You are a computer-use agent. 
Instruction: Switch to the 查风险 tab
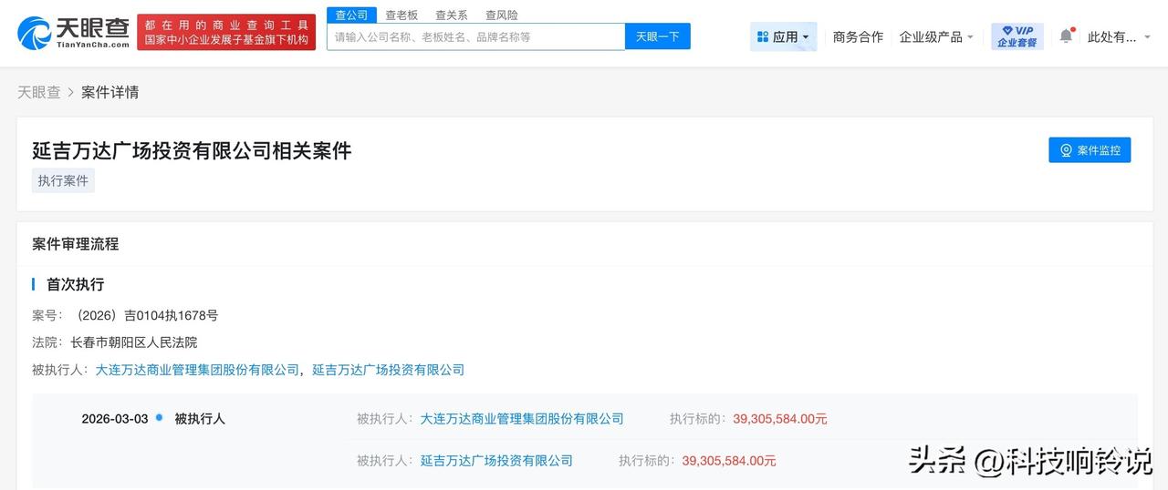click(x=501, y=15)
